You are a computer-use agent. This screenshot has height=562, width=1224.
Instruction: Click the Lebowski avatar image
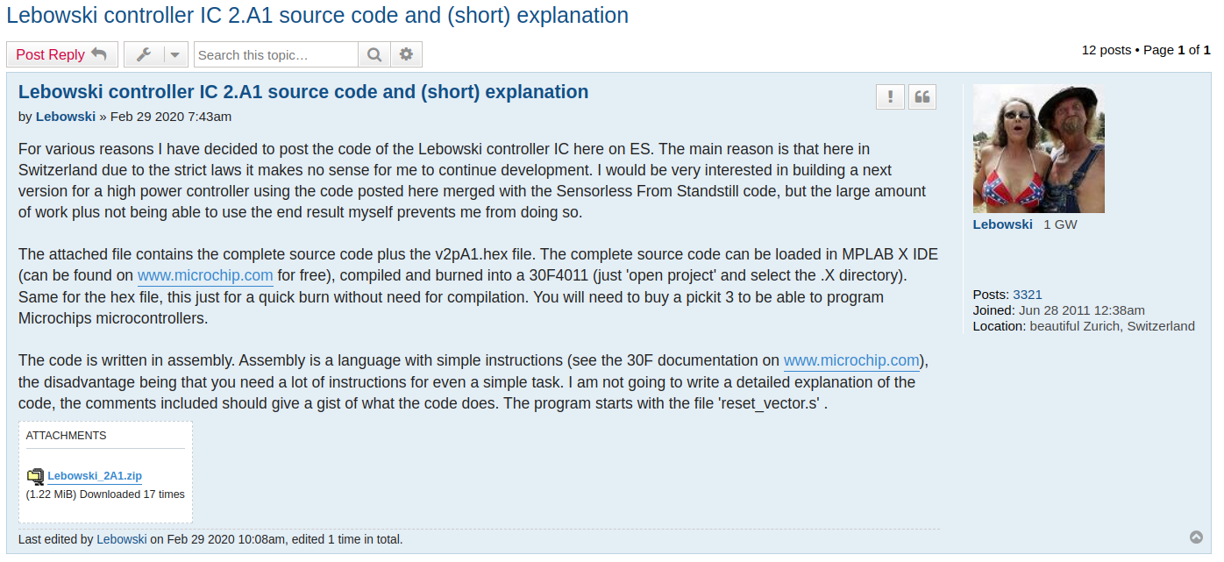1039,149
